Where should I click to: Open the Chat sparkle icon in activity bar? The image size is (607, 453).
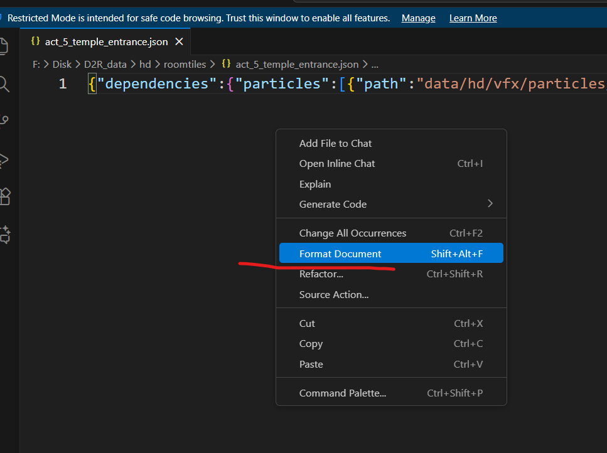[x=4, y=235]
